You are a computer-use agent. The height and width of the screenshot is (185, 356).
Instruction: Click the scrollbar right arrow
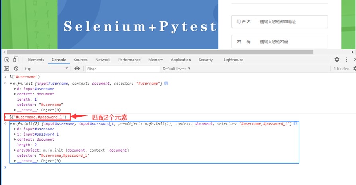pyautogui.click(x=352, y=52)
